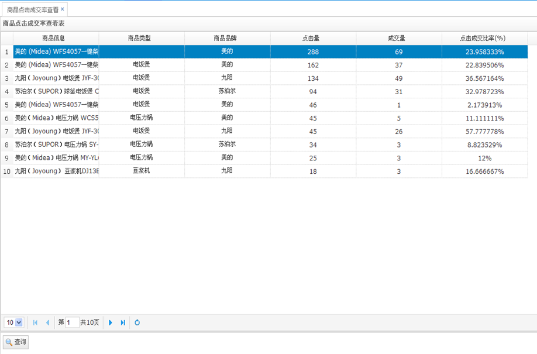Go to the previous page
The height and width of the screenshot is (354, 537).
(47, 322)
